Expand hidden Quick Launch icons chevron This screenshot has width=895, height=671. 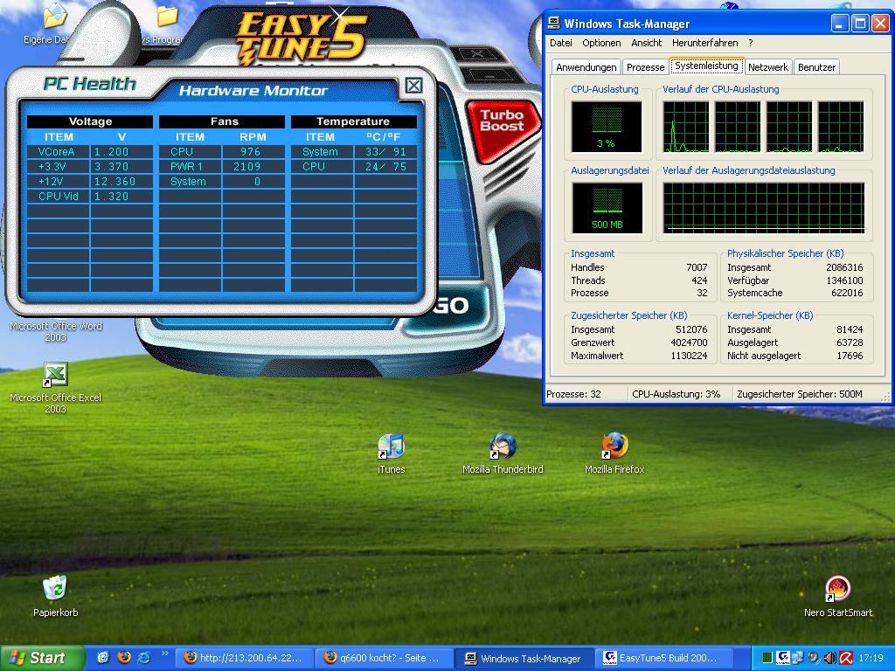(165, 654)
